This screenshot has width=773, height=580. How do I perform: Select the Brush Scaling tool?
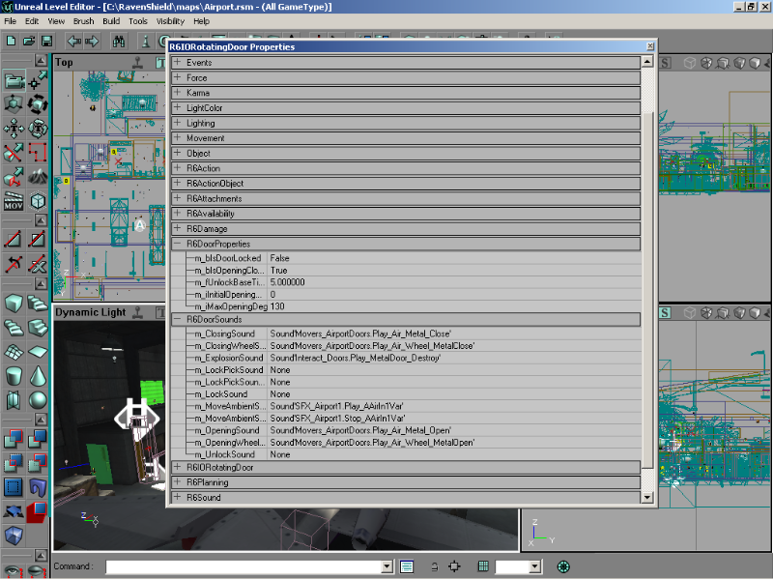(14, 104)
